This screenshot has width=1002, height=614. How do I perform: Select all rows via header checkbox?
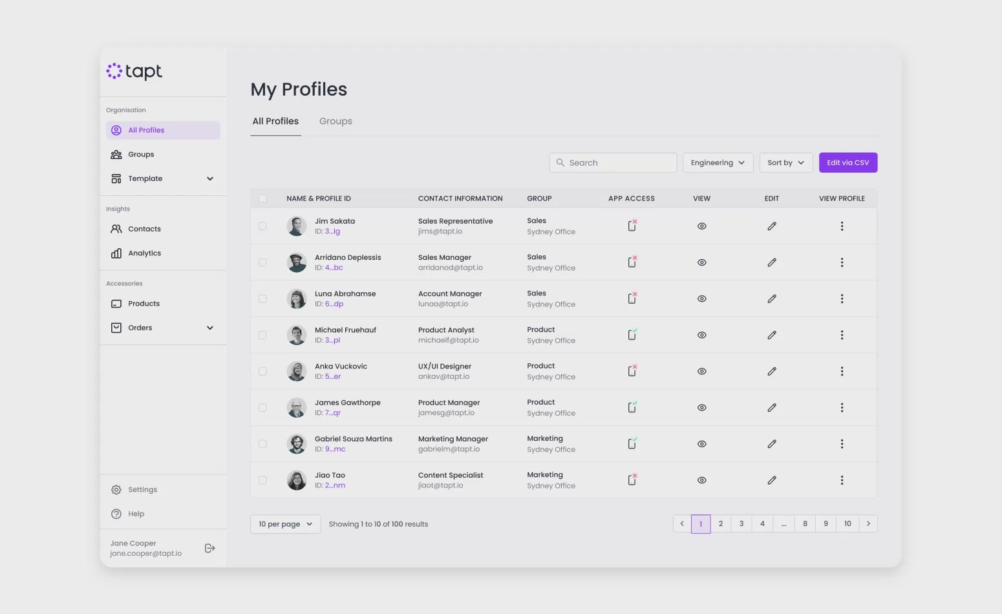coord(262,198)
